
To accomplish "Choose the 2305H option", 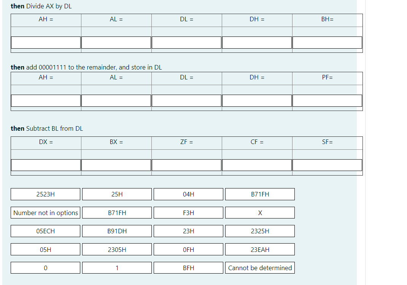I will (x=117, y=249).
